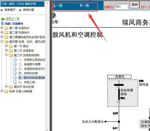This screenshot has width=150, height=131.
Task: Expand the 第一章 车身附件 node
Action: pos(2,28)
